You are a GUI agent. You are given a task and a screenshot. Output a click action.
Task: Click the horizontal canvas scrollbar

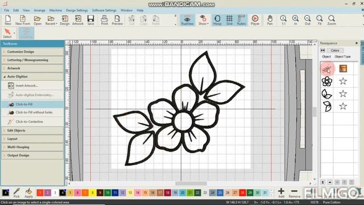click(x=191, y=183)
